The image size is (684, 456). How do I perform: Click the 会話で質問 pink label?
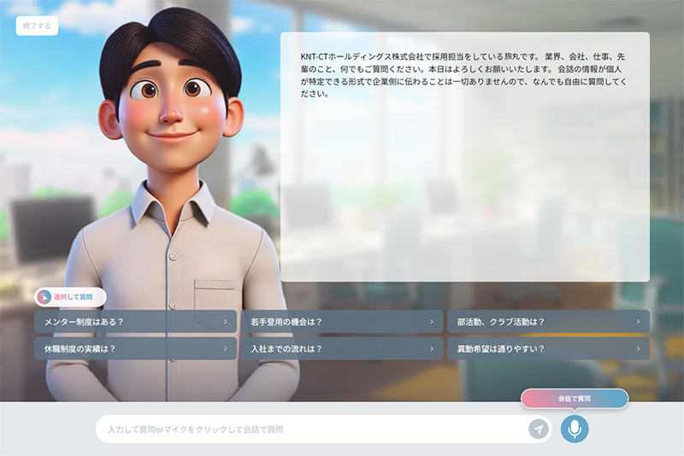575,398
